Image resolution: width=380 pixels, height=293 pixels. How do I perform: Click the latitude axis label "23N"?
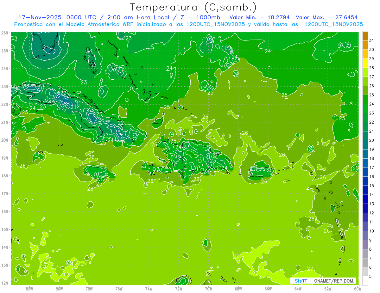click(4, 86)
